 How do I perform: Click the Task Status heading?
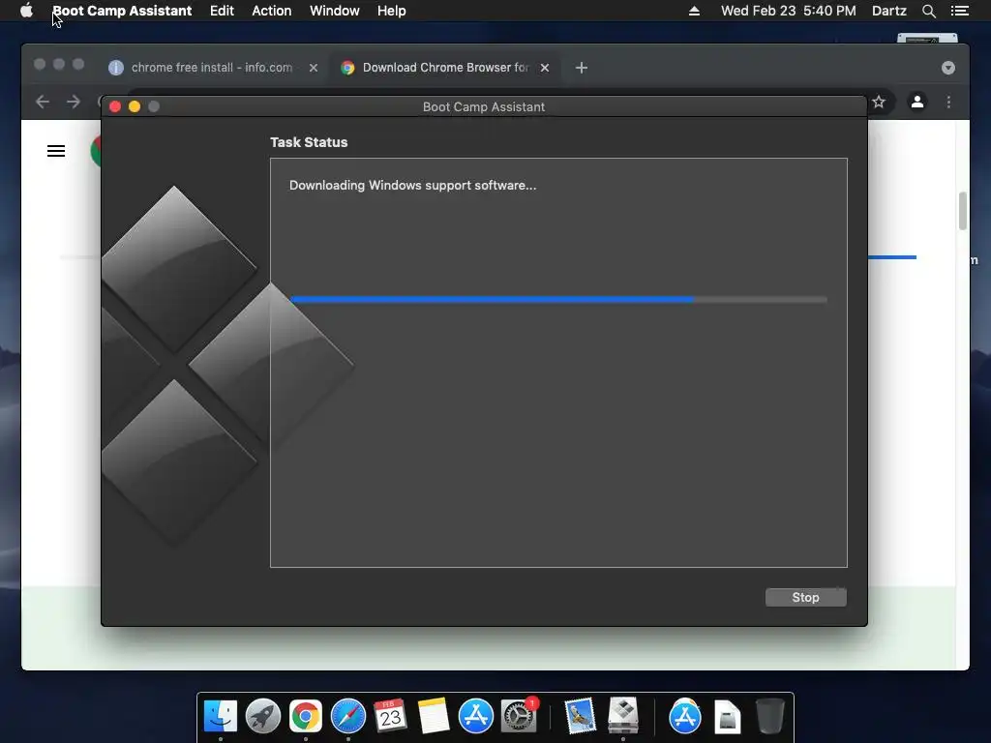(309, 142)
